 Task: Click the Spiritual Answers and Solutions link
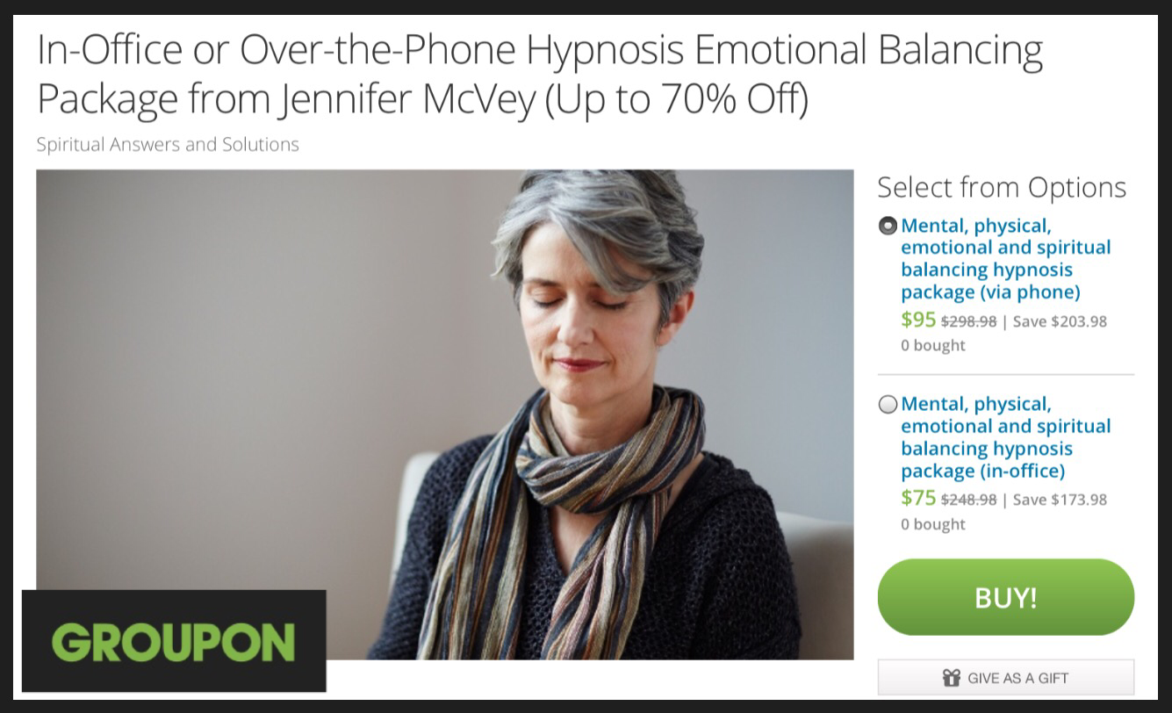click(x=168, y=144)
